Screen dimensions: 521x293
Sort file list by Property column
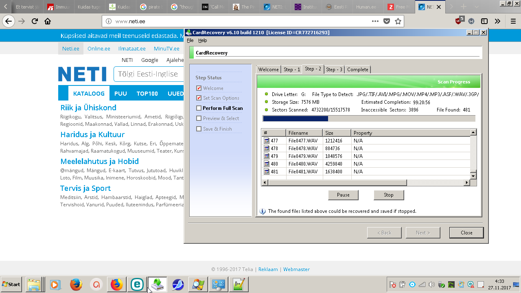coord(410,133)
